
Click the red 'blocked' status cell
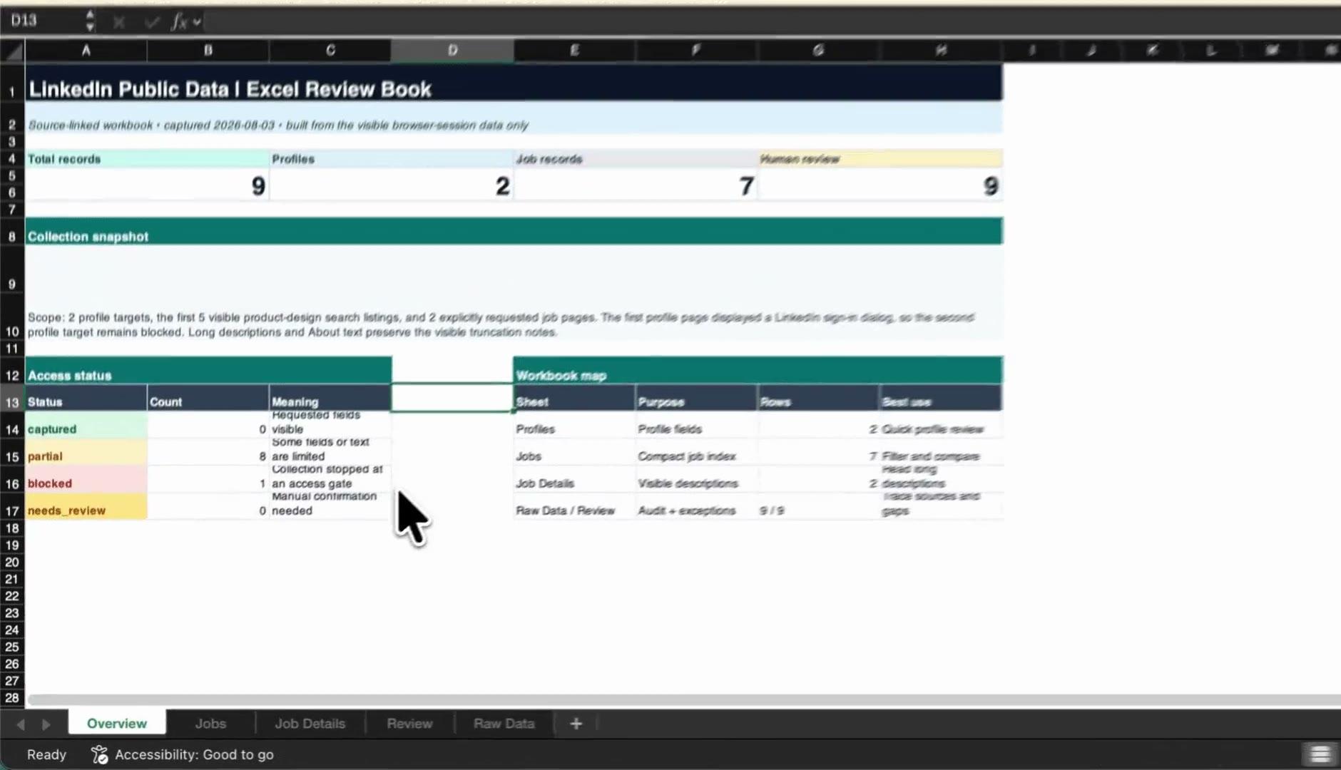pos(86,480)
